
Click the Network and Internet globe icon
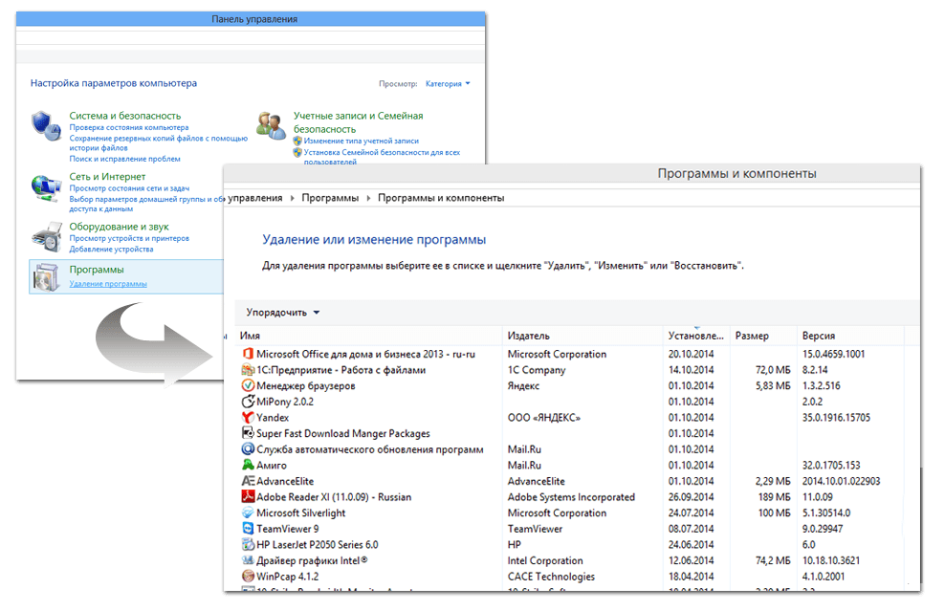(45, 186)
